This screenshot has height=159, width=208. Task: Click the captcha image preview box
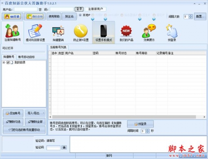(18, 144)
